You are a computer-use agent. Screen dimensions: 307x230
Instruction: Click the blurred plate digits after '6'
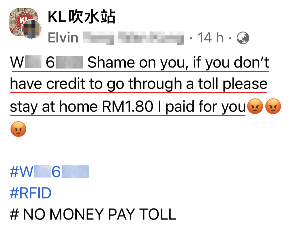pyautogui.click(x=70, y=62)
